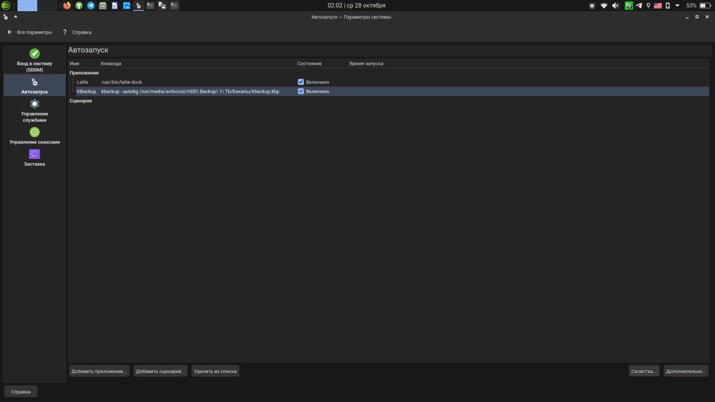Open the file manager drawer icon

pyautogui.click(x=103, y=6)
